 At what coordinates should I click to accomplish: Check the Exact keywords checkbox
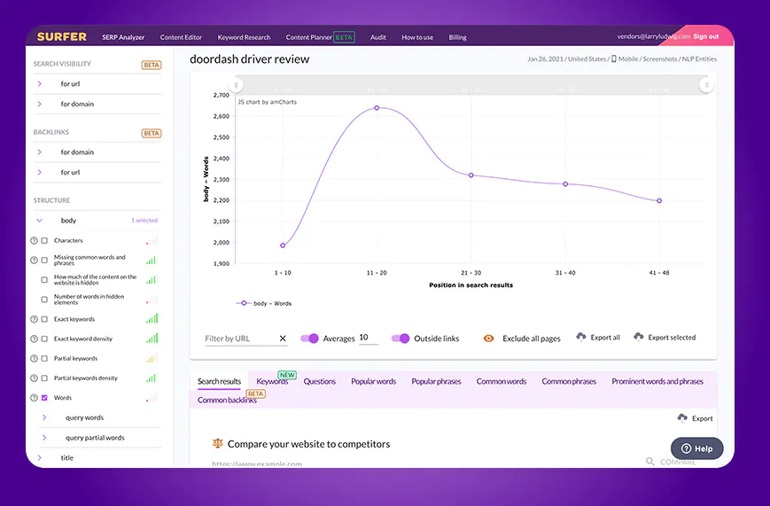(x=44, y=319)
